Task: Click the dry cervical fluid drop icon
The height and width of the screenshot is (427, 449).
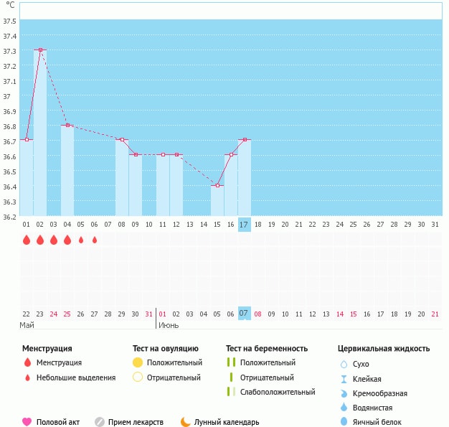Action: coord(343,364)
